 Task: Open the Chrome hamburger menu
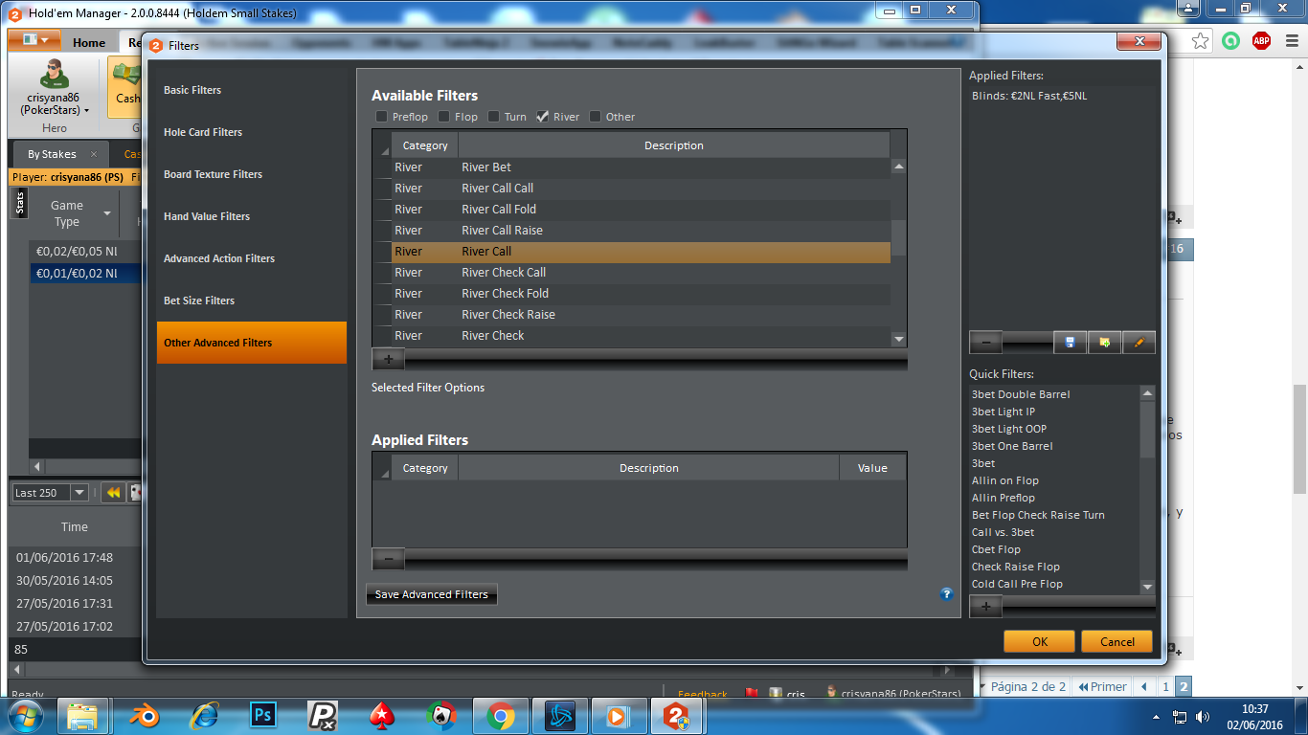point(1291,40)
